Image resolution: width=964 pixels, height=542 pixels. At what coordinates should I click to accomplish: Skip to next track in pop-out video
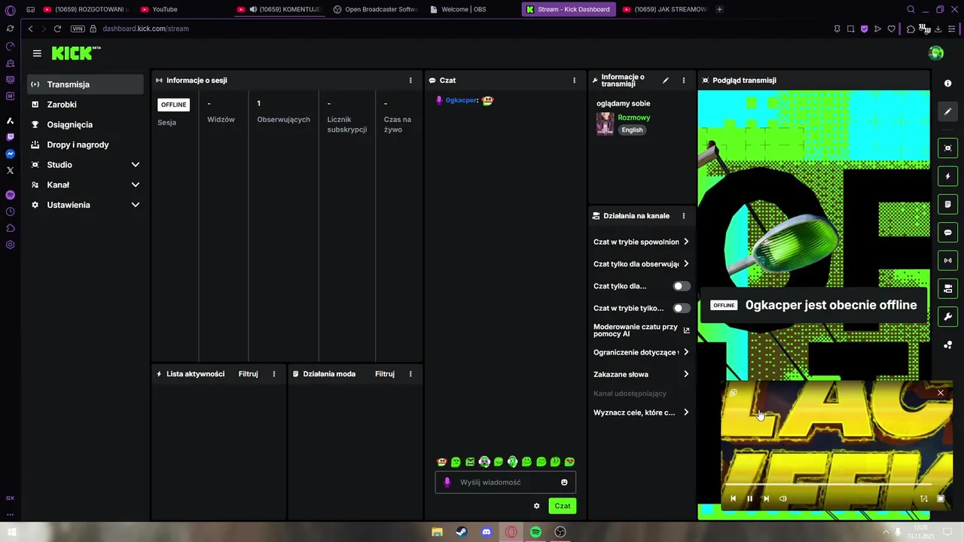pyautogui.click(x=766, y=498)
